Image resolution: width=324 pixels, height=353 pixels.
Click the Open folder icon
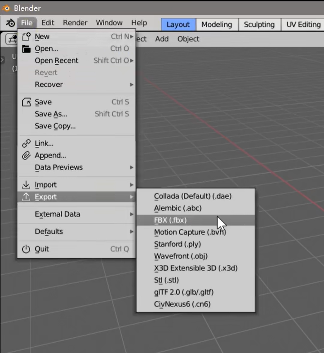[x=26, y=49]
